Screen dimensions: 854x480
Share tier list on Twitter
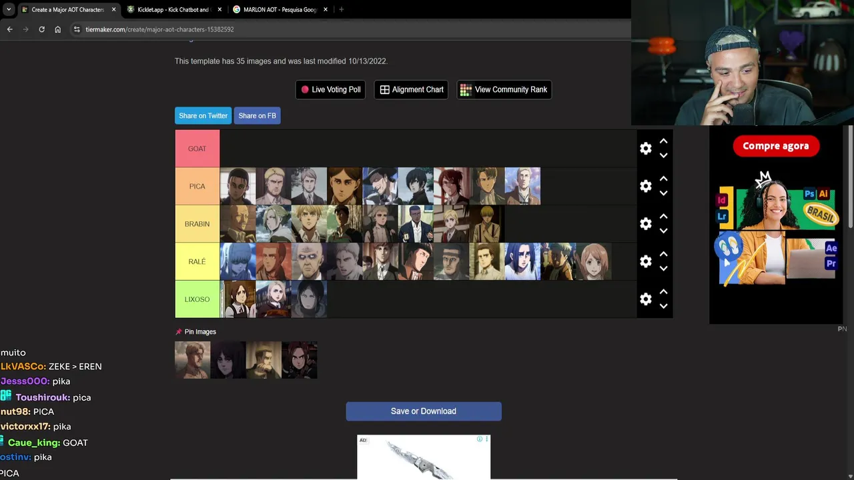203,115
